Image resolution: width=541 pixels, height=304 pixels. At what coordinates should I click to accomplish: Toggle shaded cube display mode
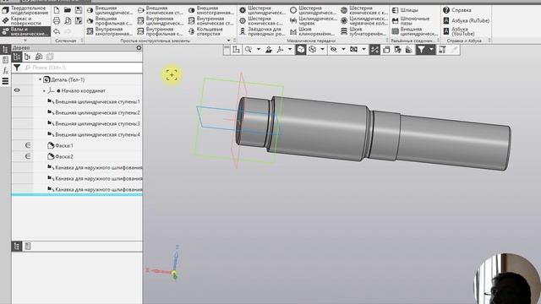[x=301, y=50]
